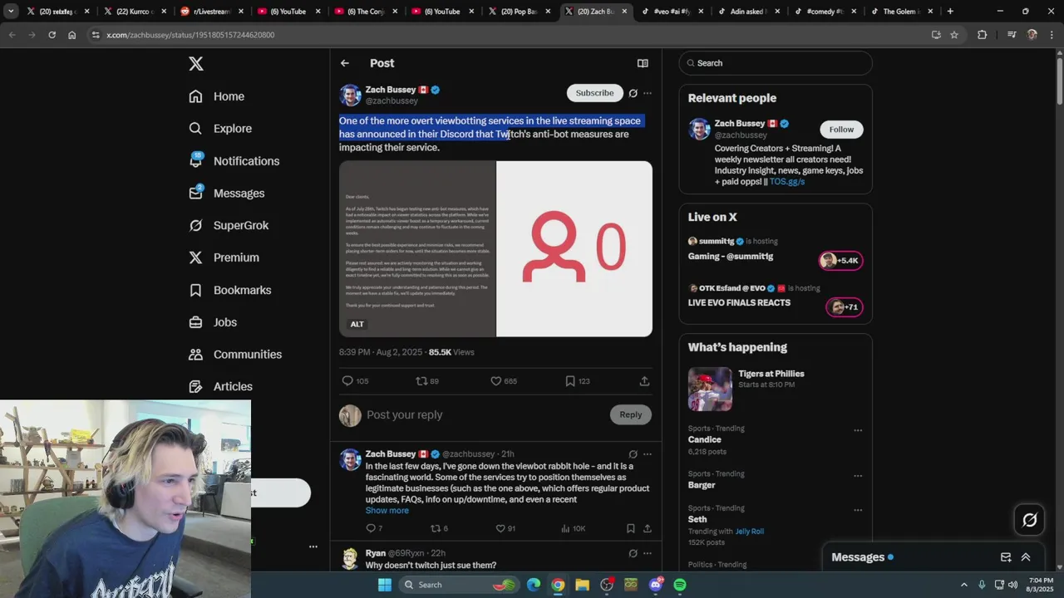Open Notifications in the sidebar
This screenshot has width=1064, height=598.
click(x=234, y=161)
